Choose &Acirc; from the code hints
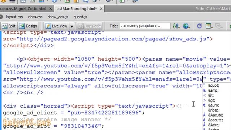This screenshot has height=130, width=231. 214,125
